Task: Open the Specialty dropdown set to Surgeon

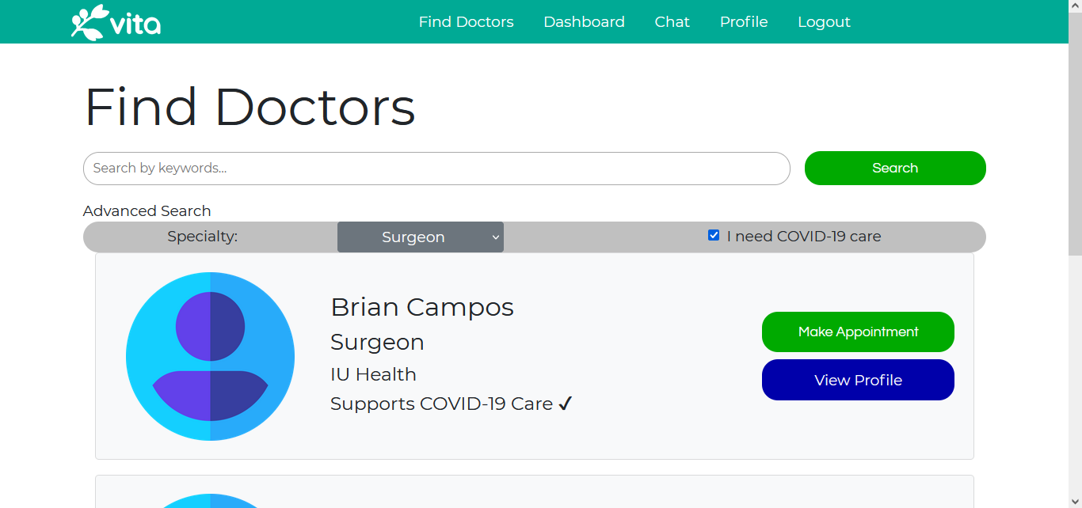Action: (x=421, y=237)
